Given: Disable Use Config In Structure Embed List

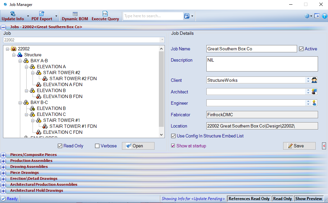Looking at the screenshot, I should [173, 136].
